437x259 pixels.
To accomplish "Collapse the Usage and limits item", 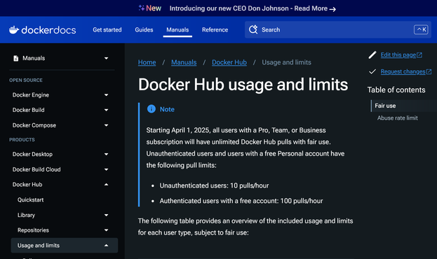I will point(106,246).
